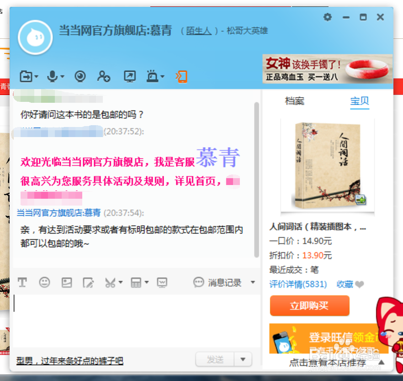Click the 发送 send button
Viewport: 403px width, 381px height.
[x=215, y=359]
